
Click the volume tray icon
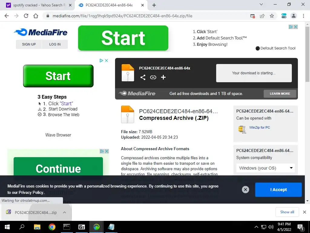click(271, 227)
